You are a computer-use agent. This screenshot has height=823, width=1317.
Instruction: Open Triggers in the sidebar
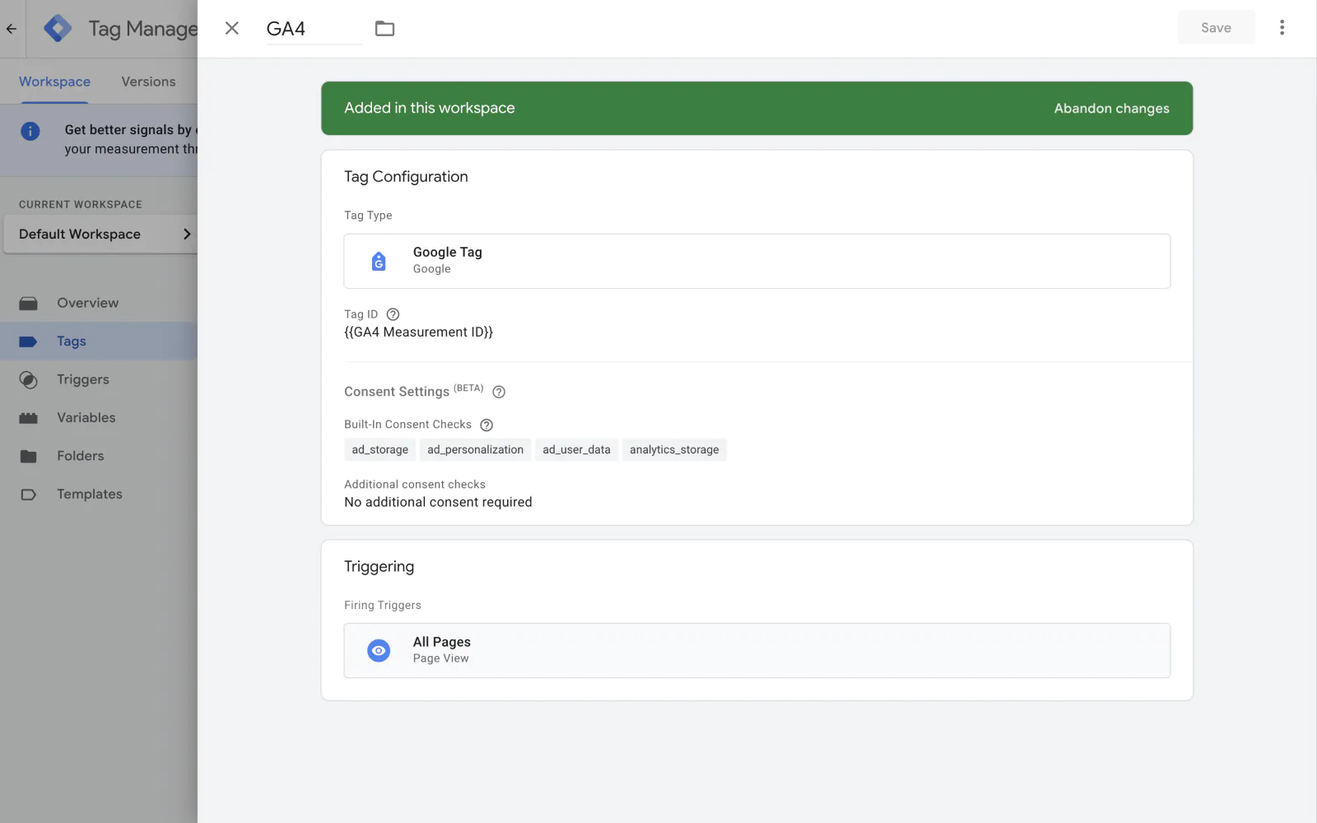pos(82,379)
